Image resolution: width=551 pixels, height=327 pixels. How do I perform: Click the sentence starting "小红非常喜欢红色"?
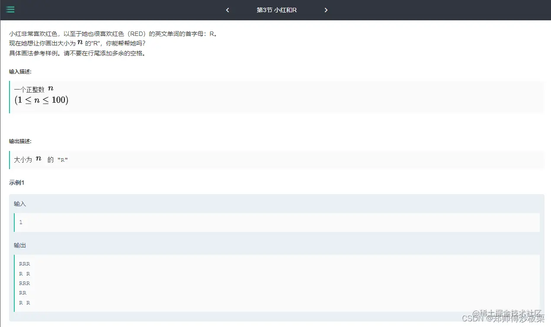[113, 33]
